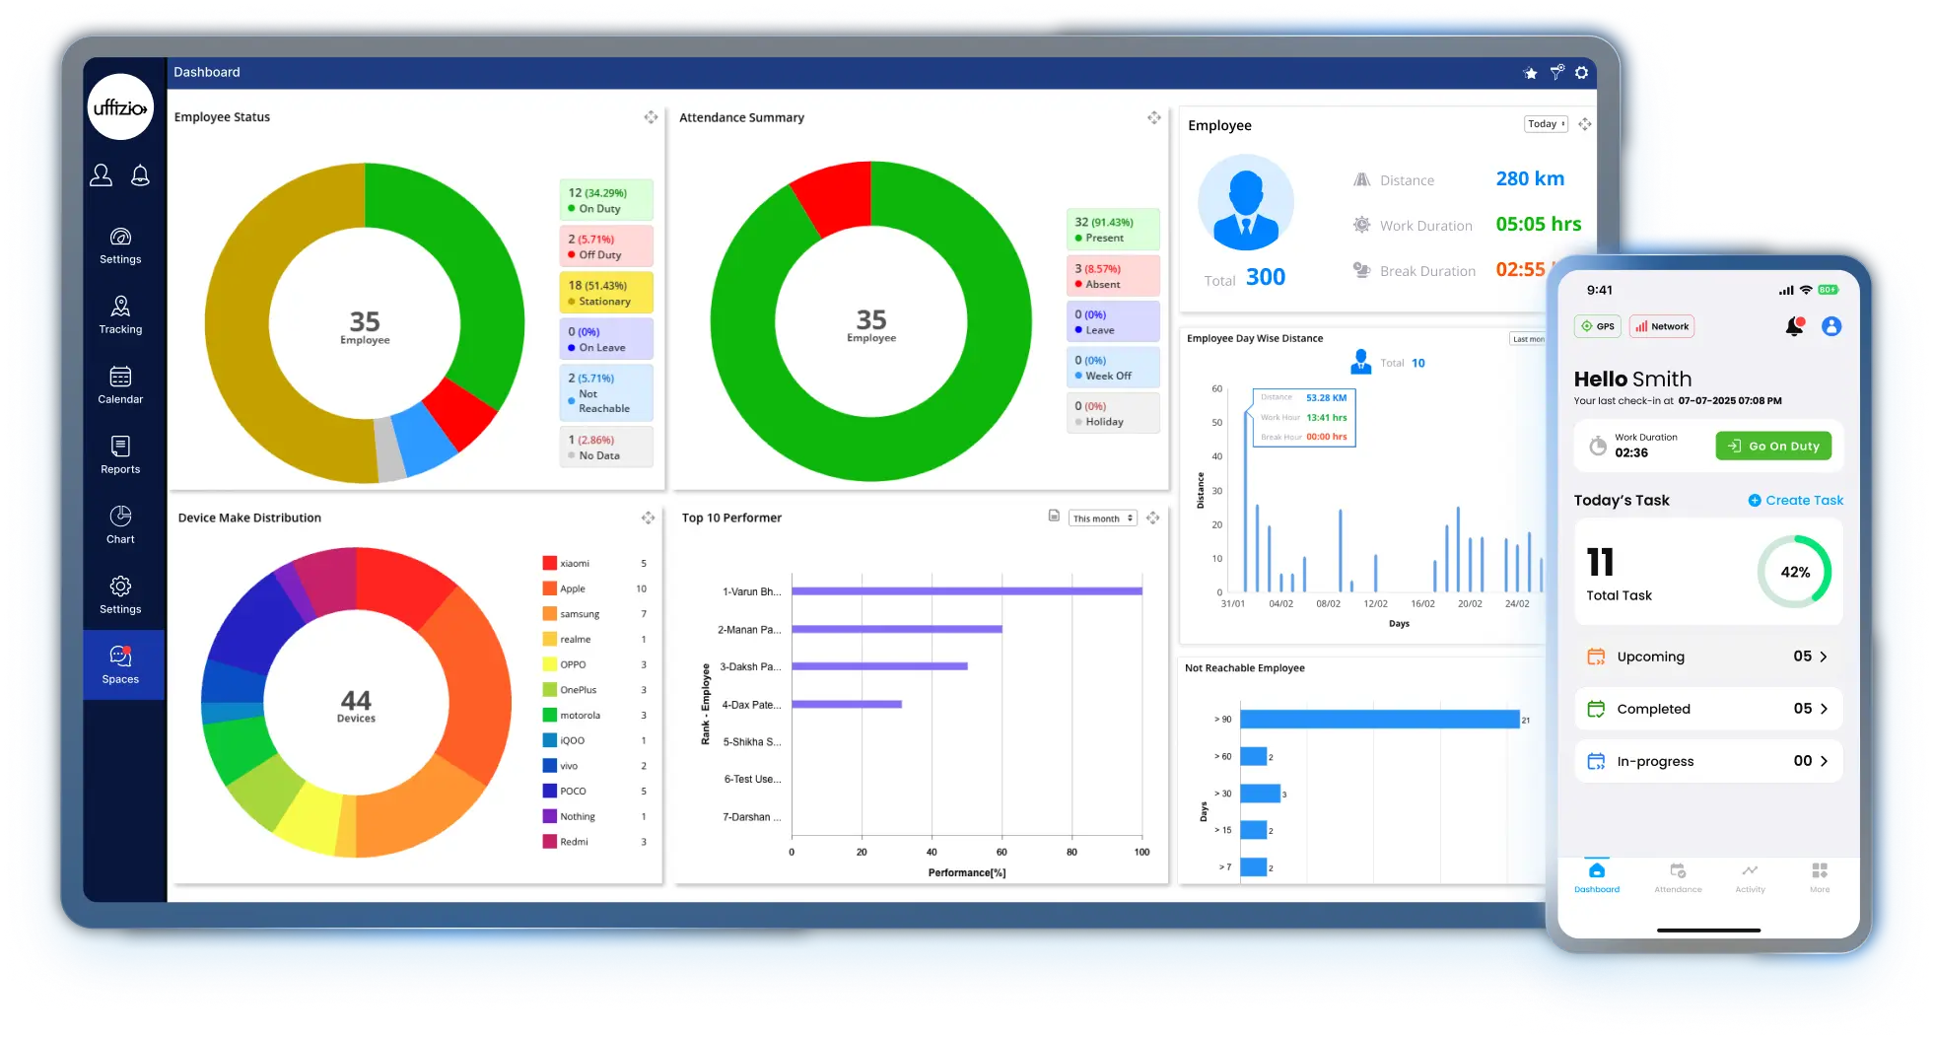Open the notifications bell in sidebar
The height and width of the screenshot is (1037, 1934).
click(x=140, y=175)
